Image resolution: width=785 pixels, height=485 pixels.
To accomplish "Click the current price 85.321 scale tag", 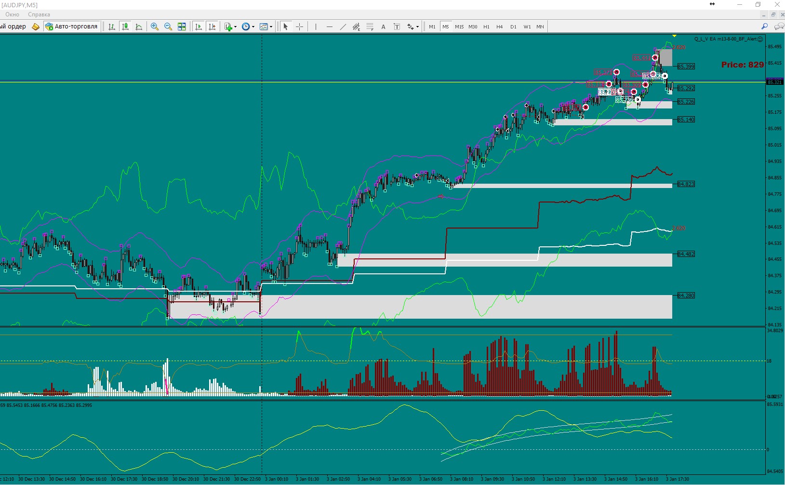I will pyautogui.click(x=775, y=82).
